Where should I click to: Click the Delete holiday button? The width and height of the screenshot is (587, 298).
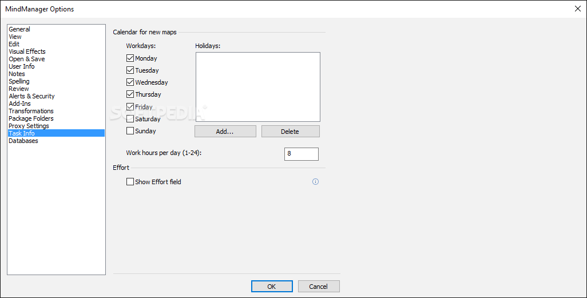click(x=290, y=132)
